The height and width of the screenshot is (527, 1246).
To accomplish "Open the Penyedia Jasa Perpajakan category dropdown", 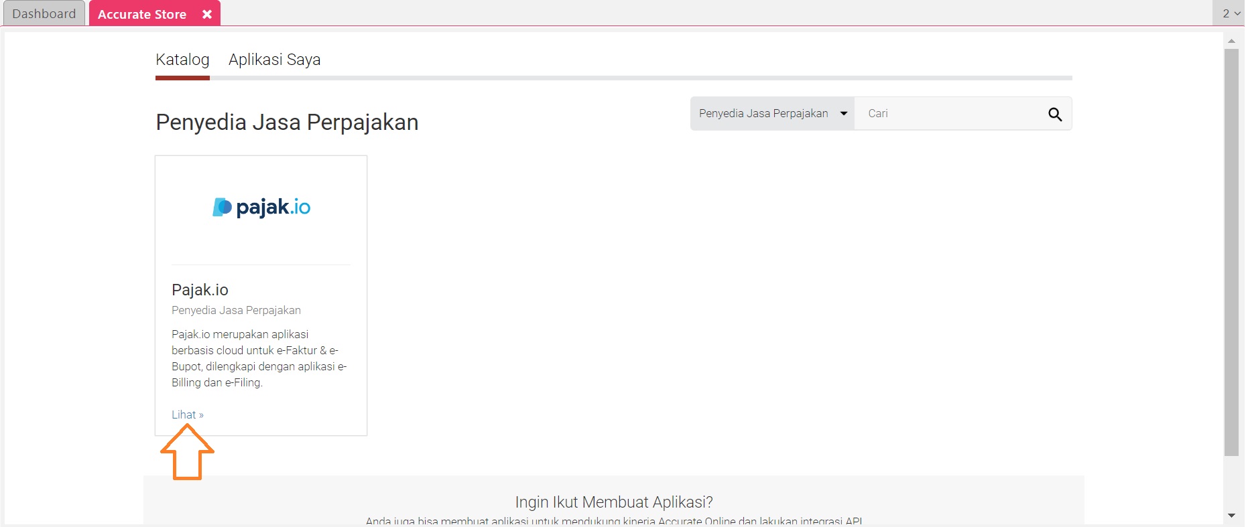I will [773, 113].
